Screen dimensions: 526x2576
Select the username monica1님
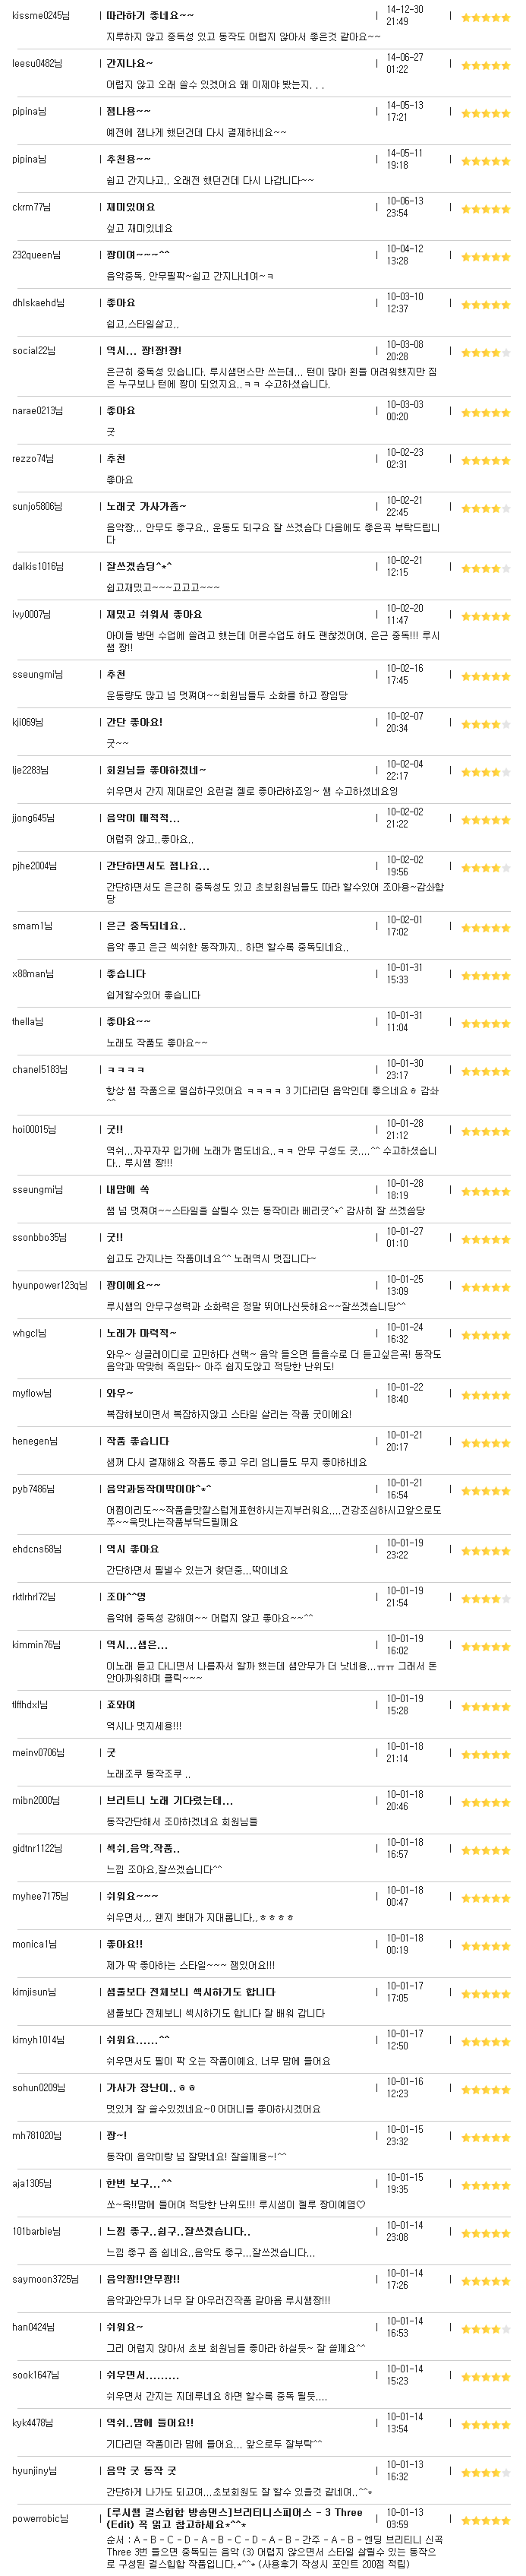tap(35, 1944)
